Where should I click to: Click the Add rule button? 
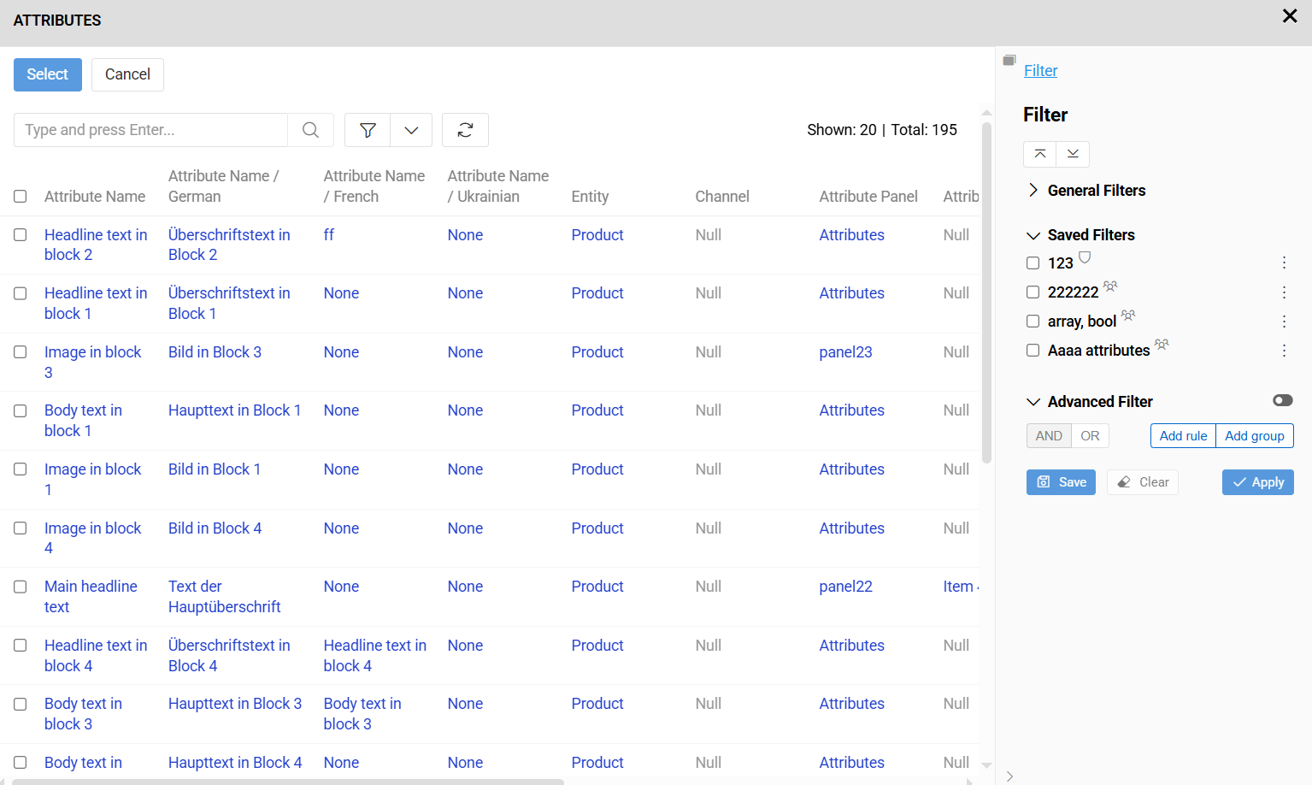1183,436
